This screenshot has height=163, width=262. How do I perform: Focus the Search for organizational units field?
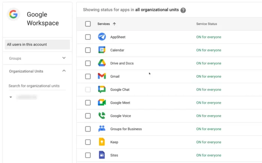[x=37, y=86]
